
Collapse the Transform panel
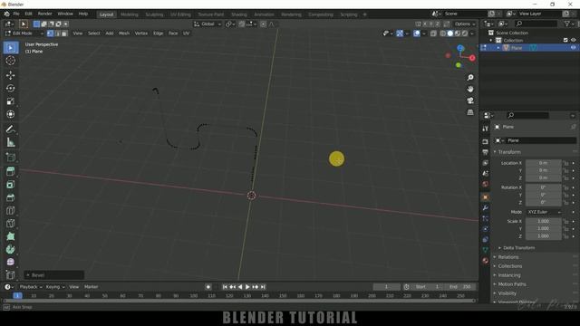coord(508,152)
